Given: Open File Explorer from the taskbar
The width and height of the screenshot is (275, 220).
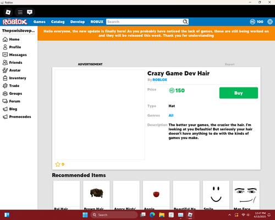Looking at the screenshot, I should (x=162, y=215).
